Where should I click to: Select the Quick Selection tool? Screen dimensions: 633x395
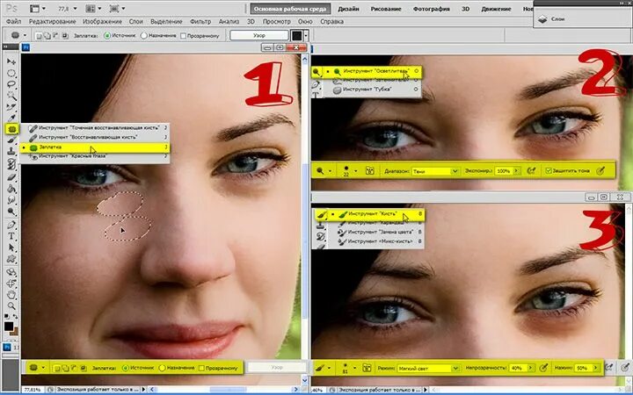[11, 96]
